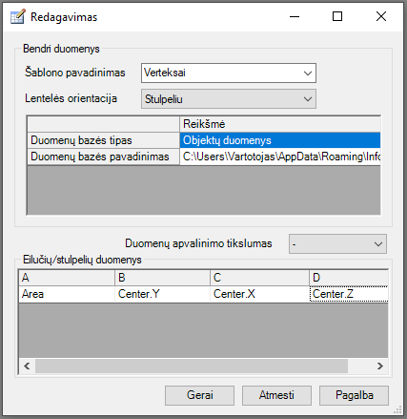Viewport: 407px width, 419px height.
Task: Open help with the Pagalba button
Action: 354,395
